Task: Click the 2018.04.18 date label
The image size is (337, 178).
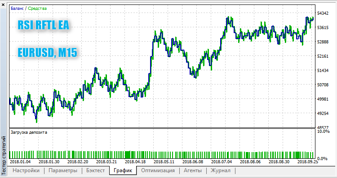Action: click(x=135, y=161)
